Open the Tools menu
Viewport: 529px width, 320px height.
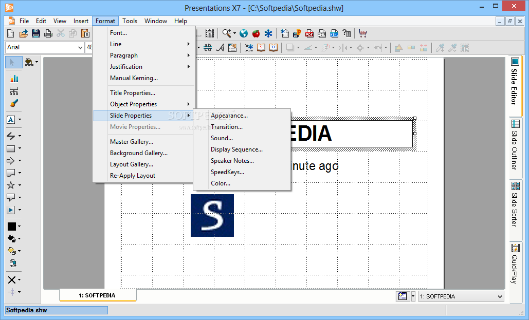[x=130, y=21]
